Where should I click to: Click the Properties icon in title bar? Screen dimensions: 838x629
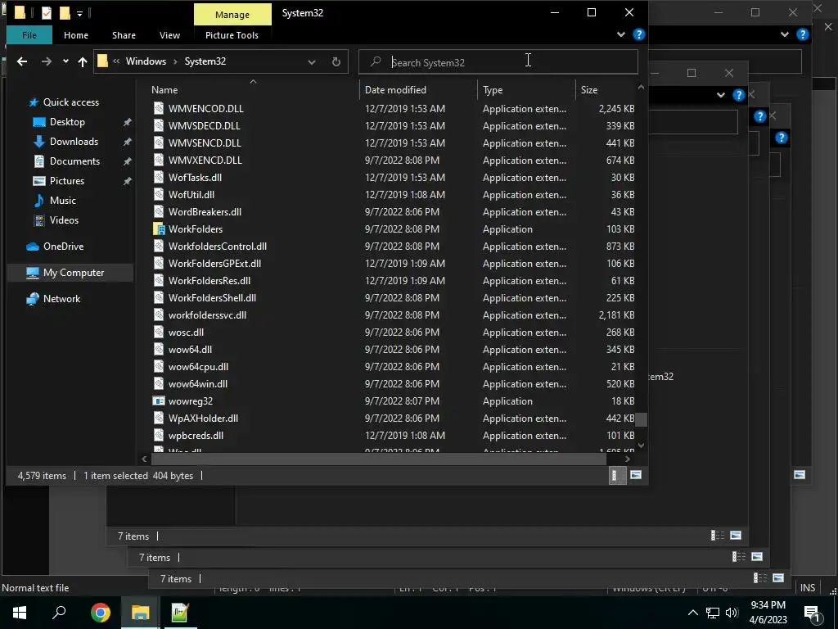(47, 13)
